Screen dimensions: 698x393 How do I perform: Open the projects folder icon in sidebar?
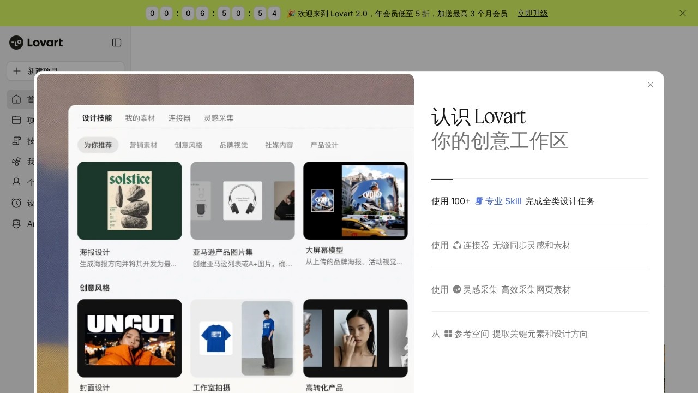[x=16, y=120]
